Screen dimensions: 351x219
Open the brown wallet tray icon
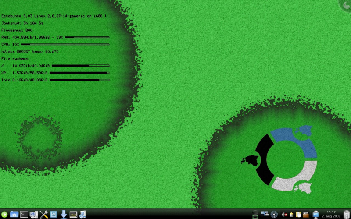(305, 215)
